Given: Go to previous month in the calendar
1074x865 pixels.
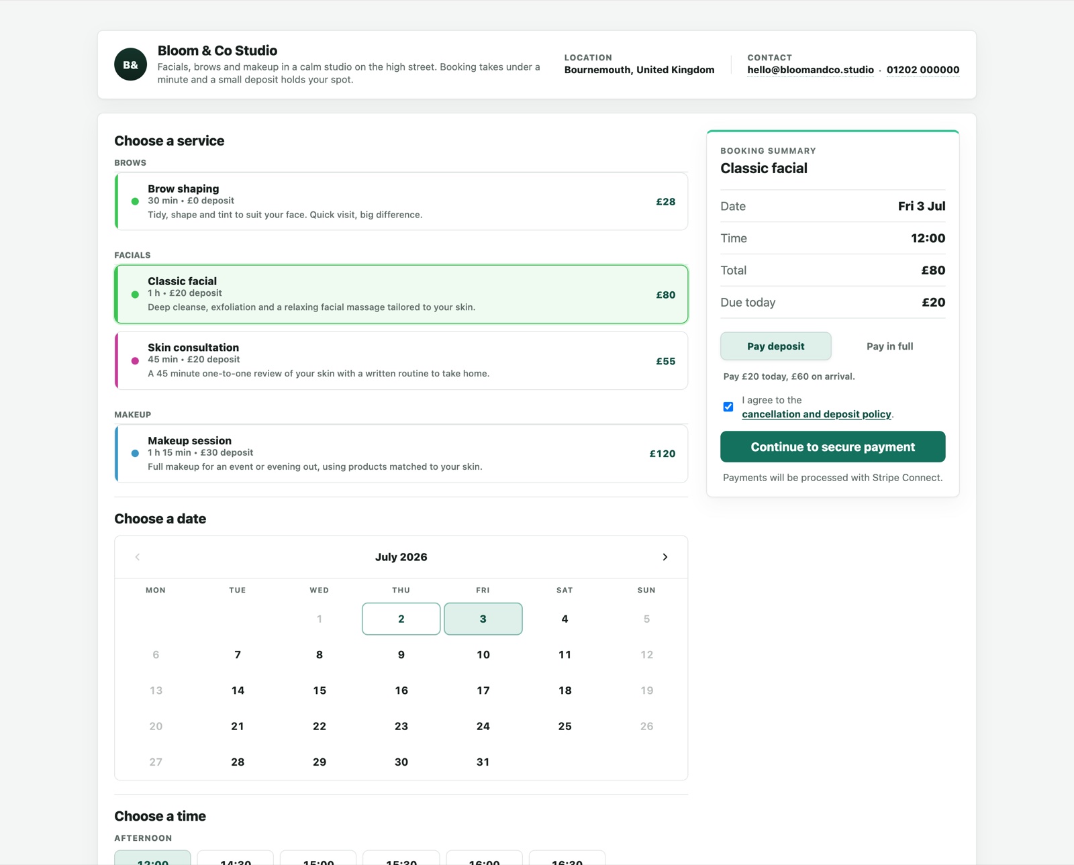Looking at the screenshot, I should pos(138,557).
